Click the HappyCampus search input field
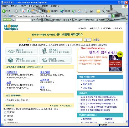 pyautogui.click(x=57, y=40)
